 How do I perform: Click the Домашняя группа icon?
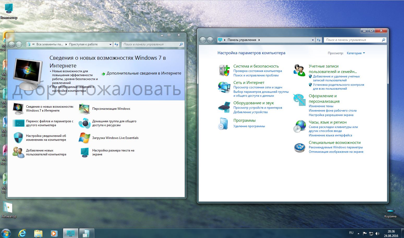click(x=85, y=123)
